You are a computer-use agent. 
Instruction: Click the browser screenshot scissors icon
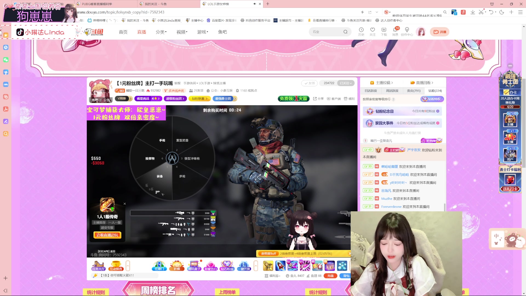pyautogui.click(x=481, y=12)
